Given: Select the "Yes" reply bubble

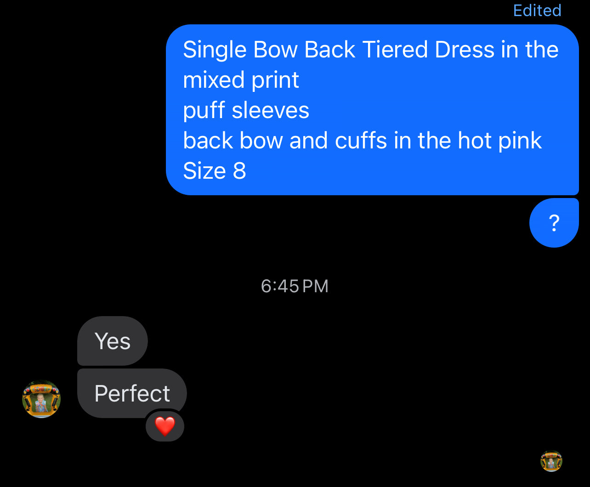Looking at the screenshot, I should (x=113, y=341).
